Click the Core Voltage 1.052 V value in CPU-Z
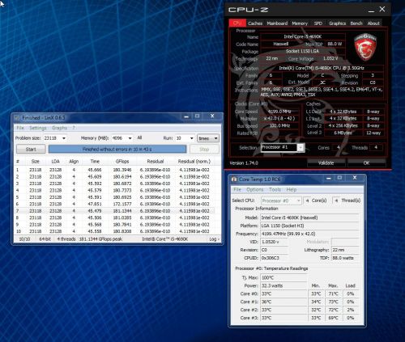This screenshot has height=342, width=405. click(330, 58)
